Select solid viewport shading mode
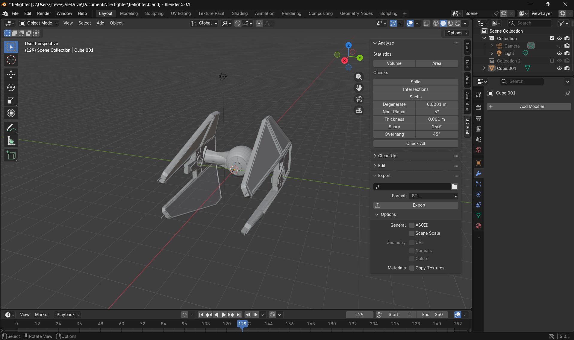This screenshot has width=574, height=340. (443, 23)
